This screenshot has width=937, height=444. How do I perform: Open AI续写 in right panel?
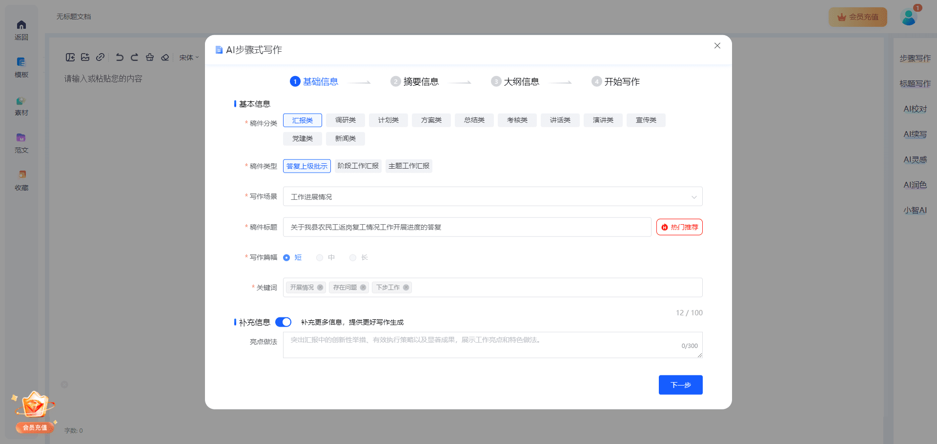click(x=915, y=135)
